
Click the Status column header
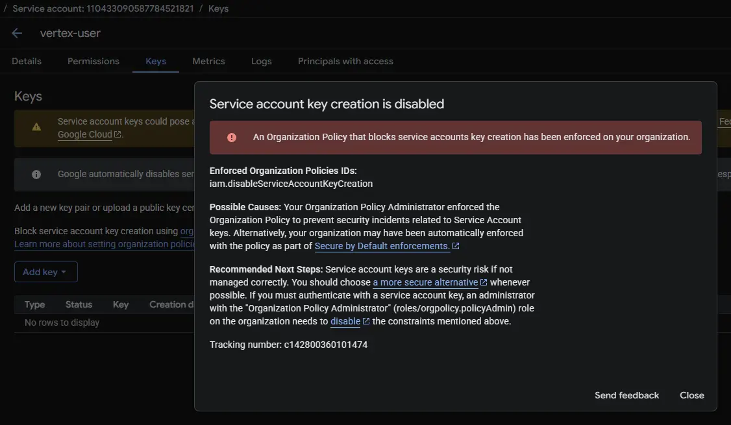coord(79,304)
